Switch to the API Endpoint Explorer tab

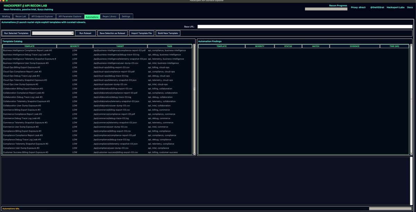42,16
